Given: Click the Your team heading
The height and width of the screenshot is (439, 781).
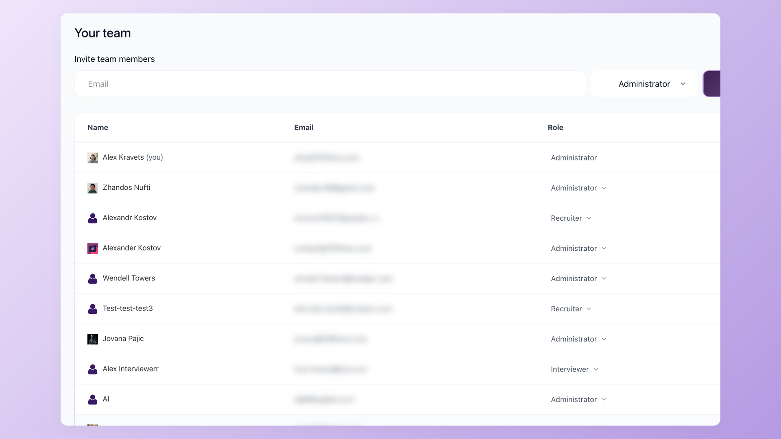Looking at the screenshot, I should tap(103, 33).
